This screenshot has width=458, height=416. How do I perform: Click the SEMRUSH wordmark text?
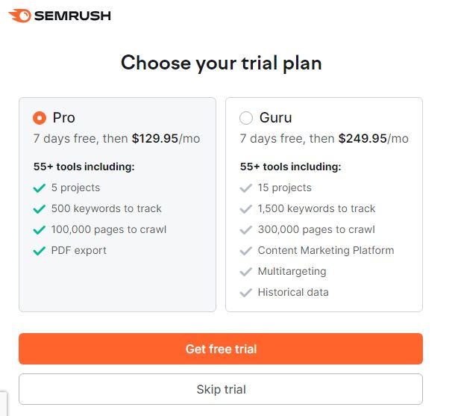click(73, 16)
